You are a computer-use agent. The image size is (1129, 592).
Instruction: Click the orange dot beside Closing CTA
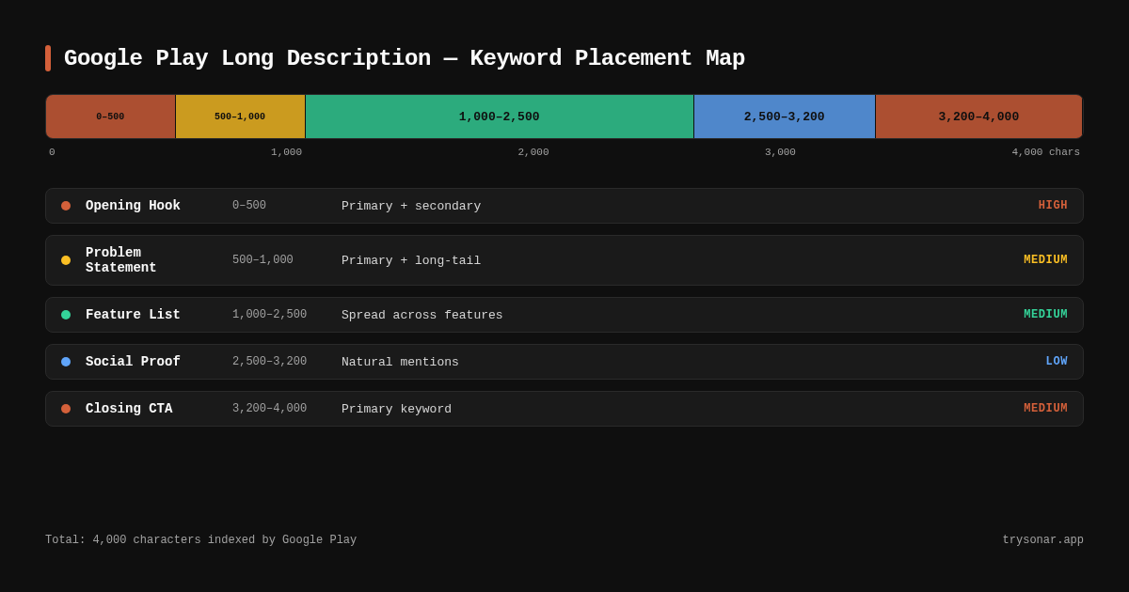pos(66,409)
